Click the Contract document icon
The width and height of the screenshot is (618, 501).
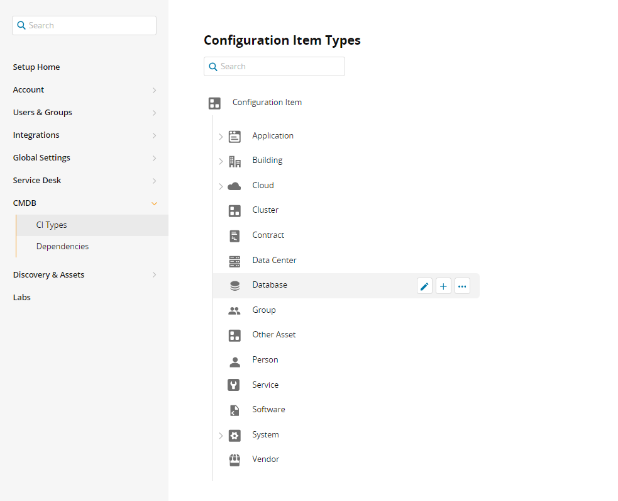click(235, 236)
